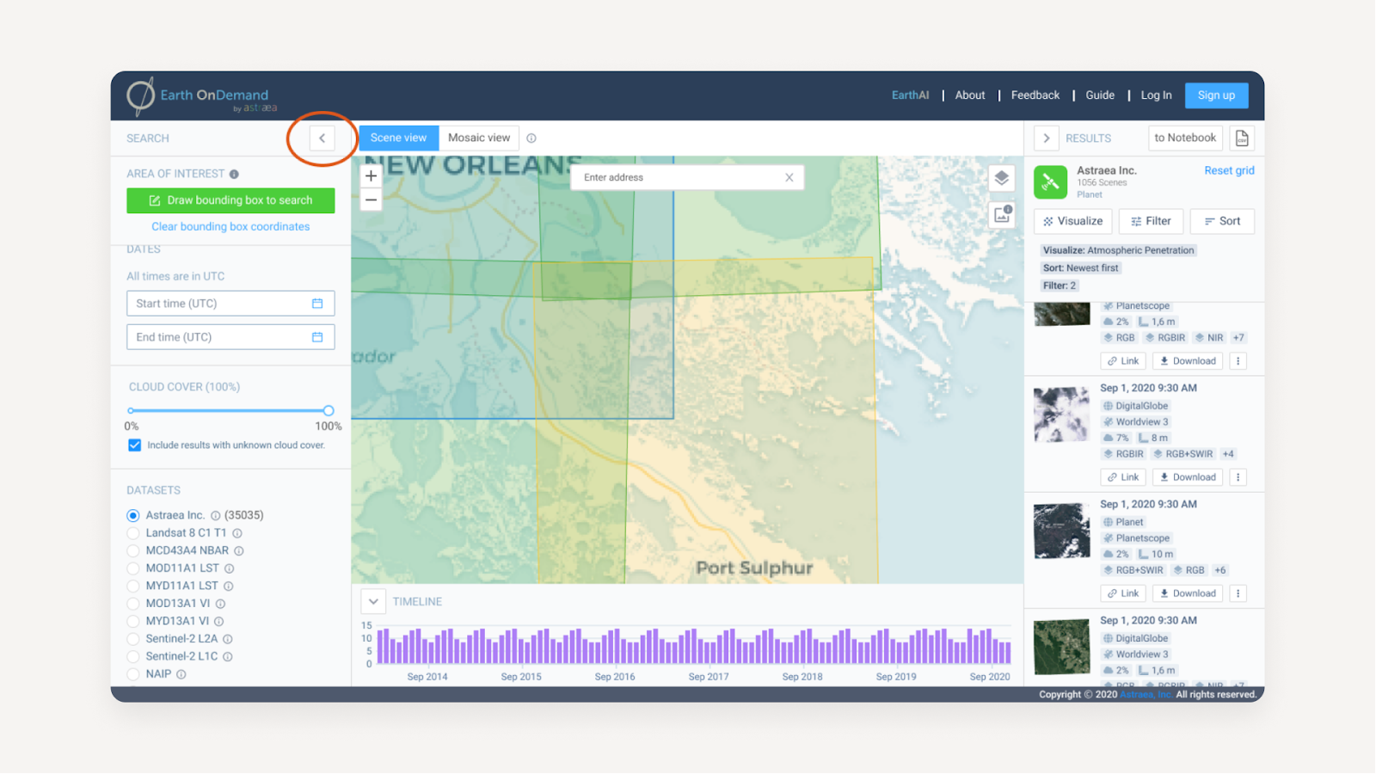Click Reset grid link
This screenshot has height=774, width=1376.
(x=1229, y=170)
